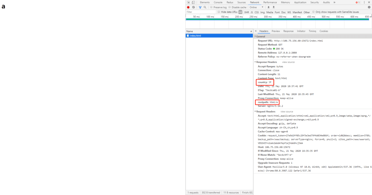The height and width of the screenshot is (195, 372).
Task: Open the Preview tab of the request
Action: (x=276, y=31)
